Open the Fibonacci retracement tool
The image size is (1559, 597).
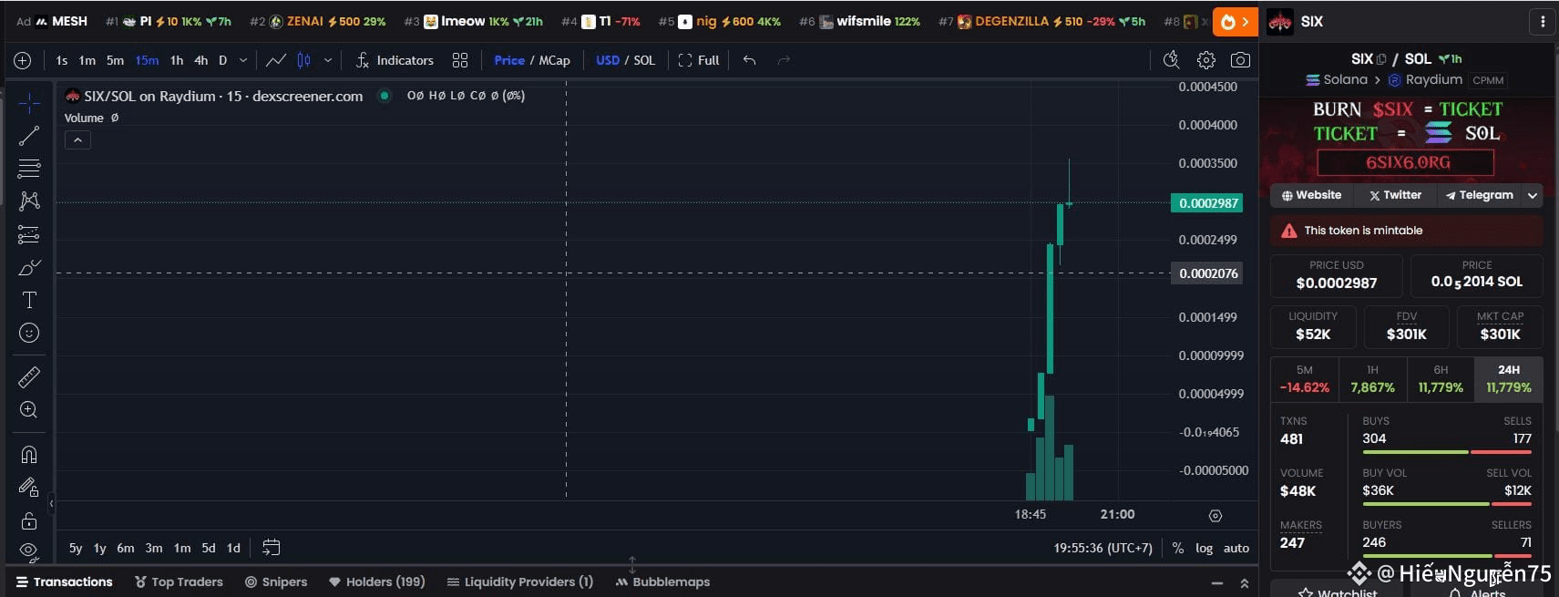click(29, 169)
